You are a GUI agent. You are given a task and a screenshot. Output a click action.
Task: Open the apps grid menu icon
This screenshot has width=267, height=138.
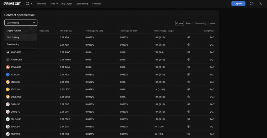tap(28, 4)
